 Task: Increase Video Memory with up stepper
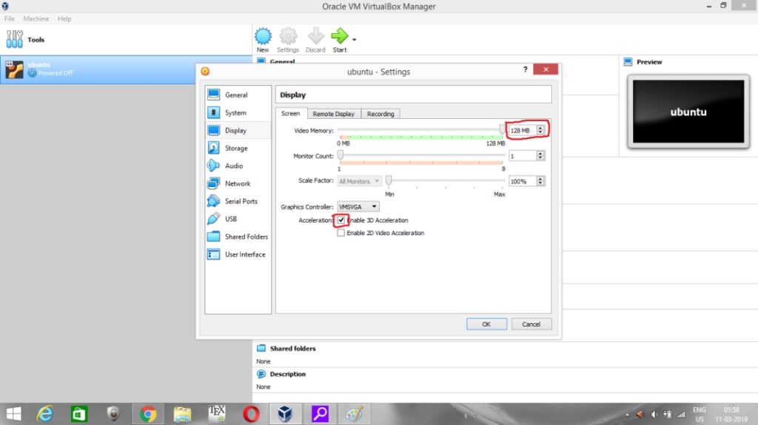[540, 128]
